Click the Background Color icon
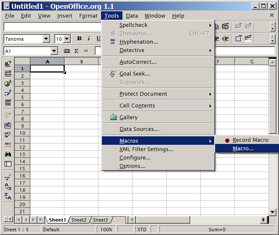279x235 pixels. click(x=248, y=39)
